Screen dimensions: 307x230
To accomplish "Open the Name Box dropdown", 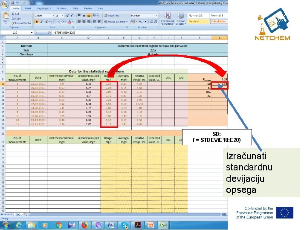I will tap(32, 32).
